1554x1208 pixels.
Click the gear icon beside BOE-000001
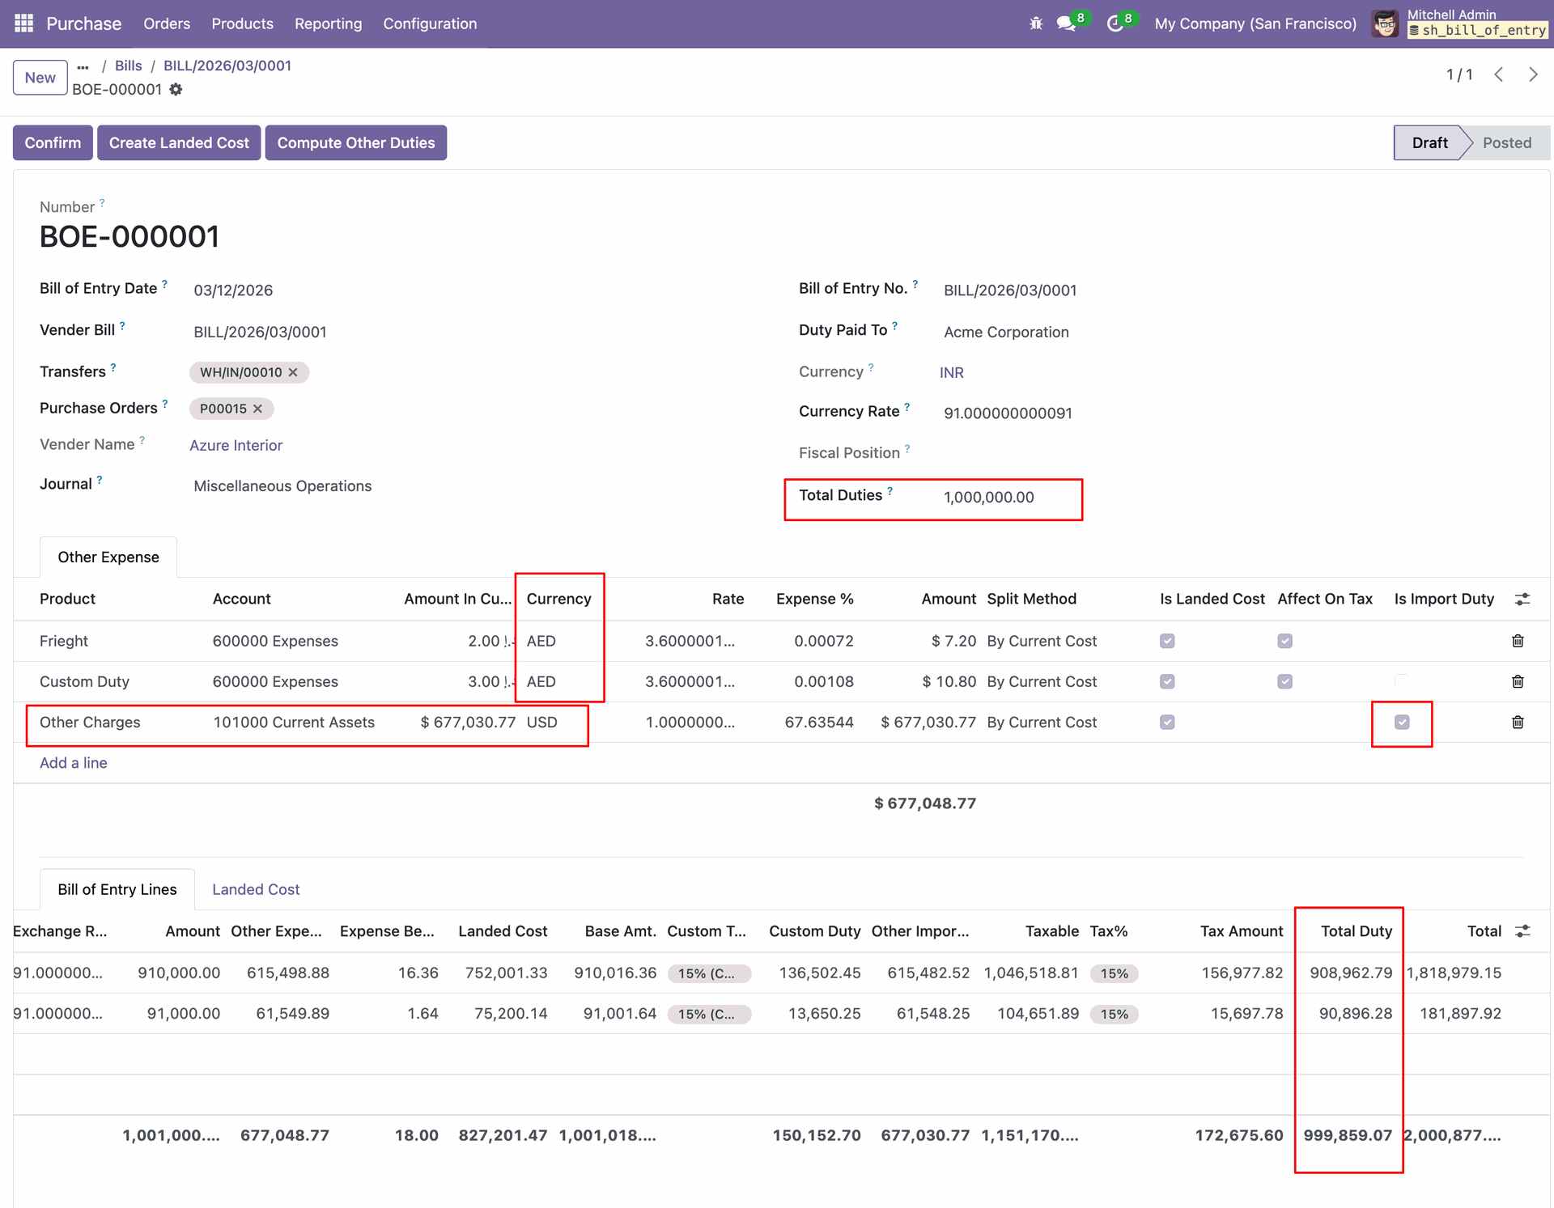coord(176,90)
